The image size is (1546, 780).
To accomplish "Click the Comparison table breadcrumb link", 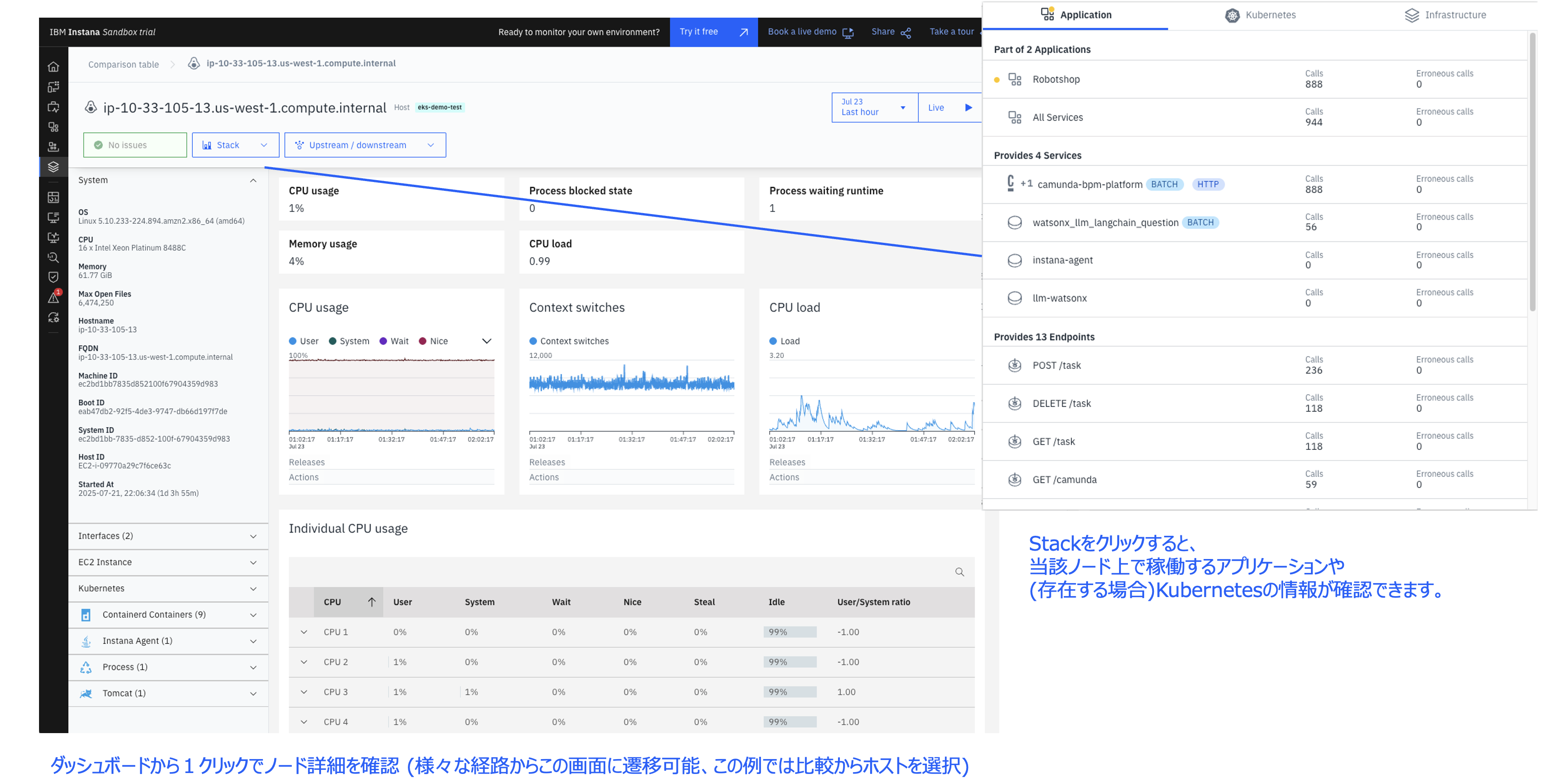I will click(x=124, y=64).
